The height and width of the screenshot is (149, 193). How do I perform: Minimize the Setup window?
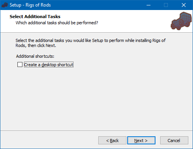coord(149,5)
